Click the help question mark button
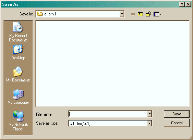 click(182, 4)
